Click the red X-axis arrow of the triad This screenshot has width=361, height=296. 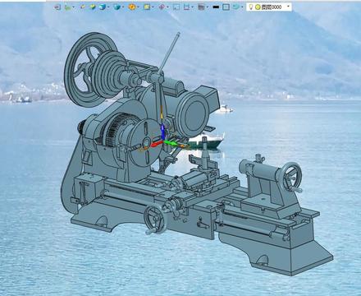click(157, 144)
